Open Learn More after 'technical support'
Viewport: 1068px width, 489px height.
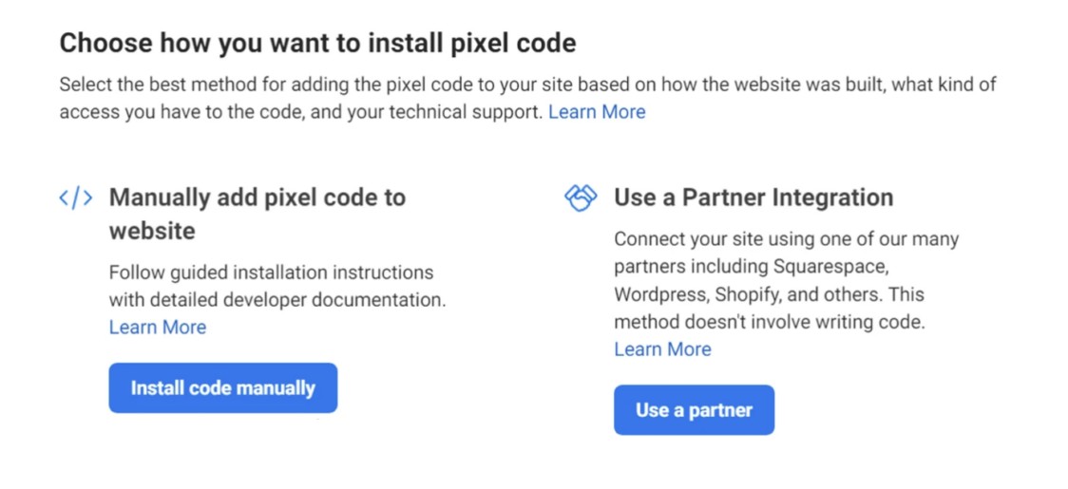[597, 112]
